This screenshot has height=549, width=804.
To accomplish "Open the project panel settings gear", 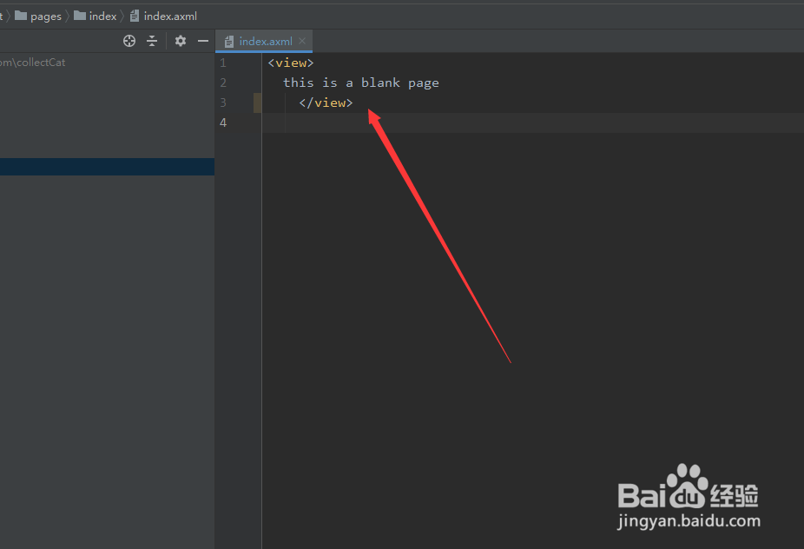I will (180, 41).
